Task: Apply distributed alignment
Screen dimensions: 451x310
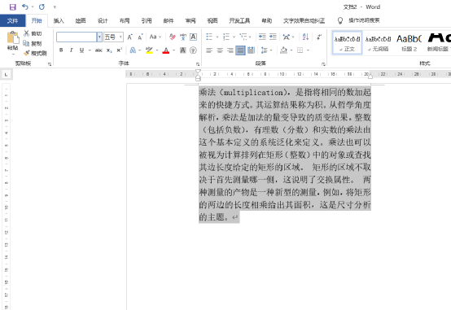Action: pos(251,50)
